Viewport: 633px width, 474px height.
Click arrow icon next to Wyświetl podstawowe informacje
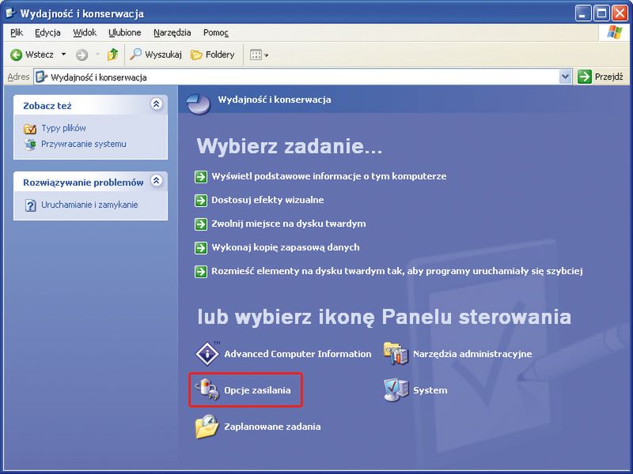click(x=201, y=176)
